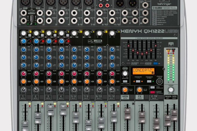Select the channel 5/6 left line in jack

74,13
